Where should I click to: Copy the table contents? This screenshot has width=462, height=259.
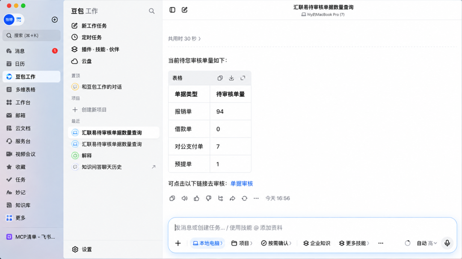220,78
